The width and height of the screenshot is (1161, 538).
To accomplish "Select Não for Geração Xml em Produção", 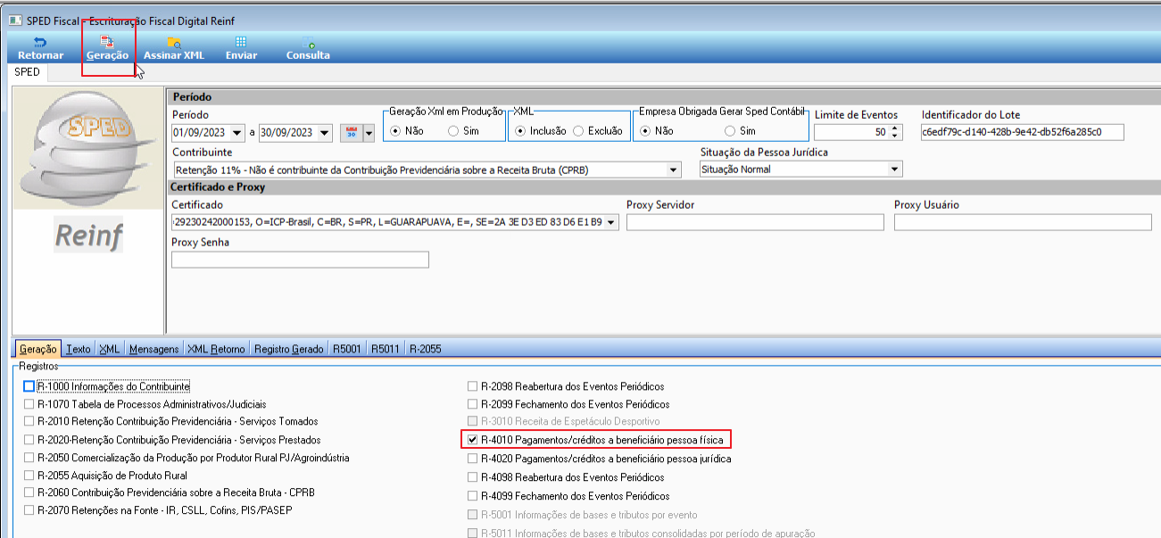I will point(397,130).
